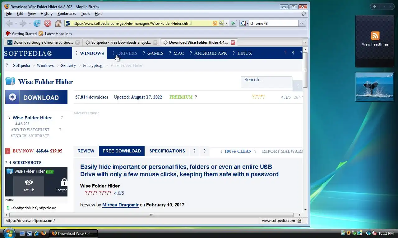This screenshot has width=398, height=238.
Task: Open the SPECIFICATIONS tab
Action: click(x=167, y=151)
